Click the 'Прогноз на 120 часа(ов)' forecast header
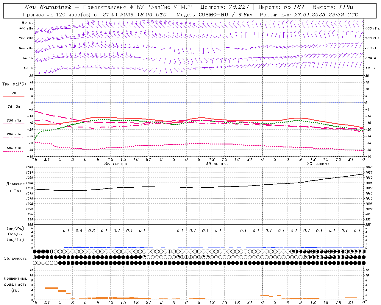Viewport: 381px width, 305px height. 57,15
